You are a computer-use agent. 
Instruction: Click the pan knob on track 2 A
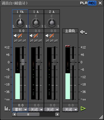coord(52,23)
